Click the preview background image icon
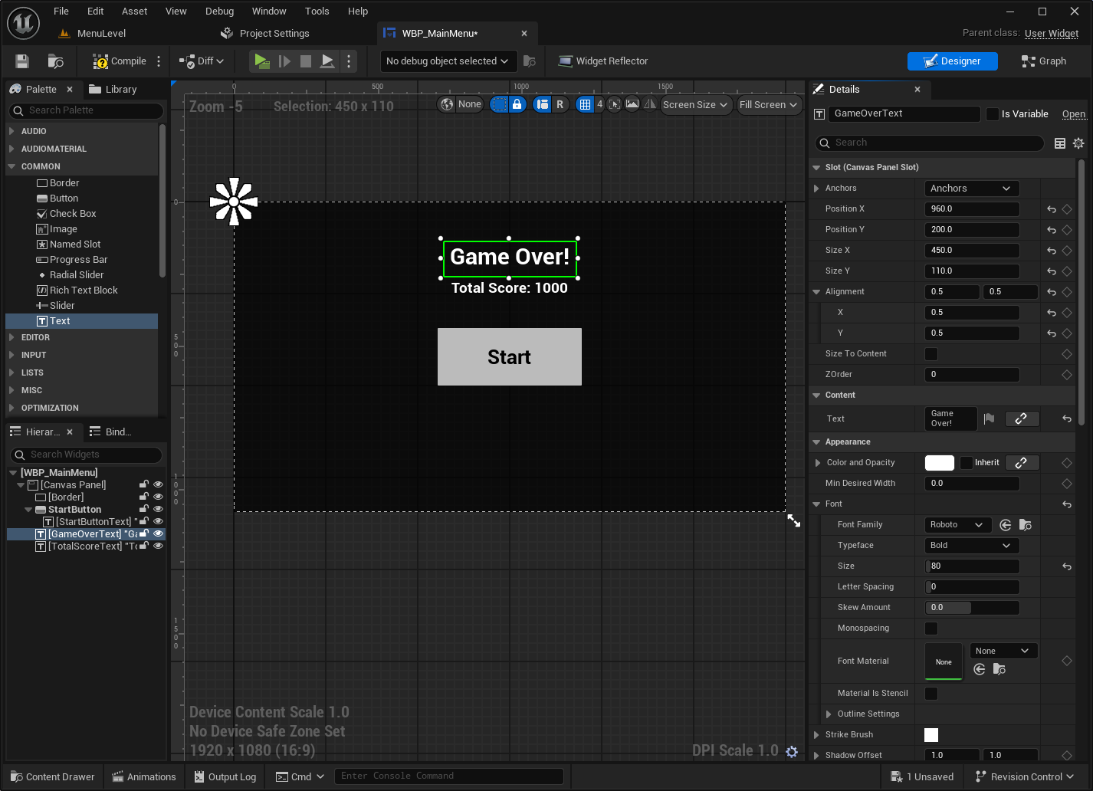This screenshot has height=791, width=1093. pyautogui.click(x=632, y=104)
